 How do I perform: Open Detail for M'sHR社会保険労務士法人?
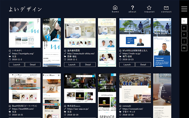(x=143, y=65)
